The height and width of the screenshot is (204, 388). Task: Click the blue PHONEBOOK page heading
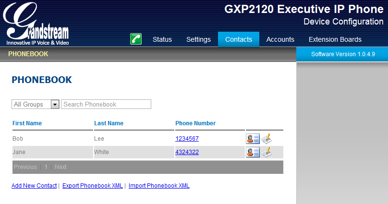click(42, 80)
